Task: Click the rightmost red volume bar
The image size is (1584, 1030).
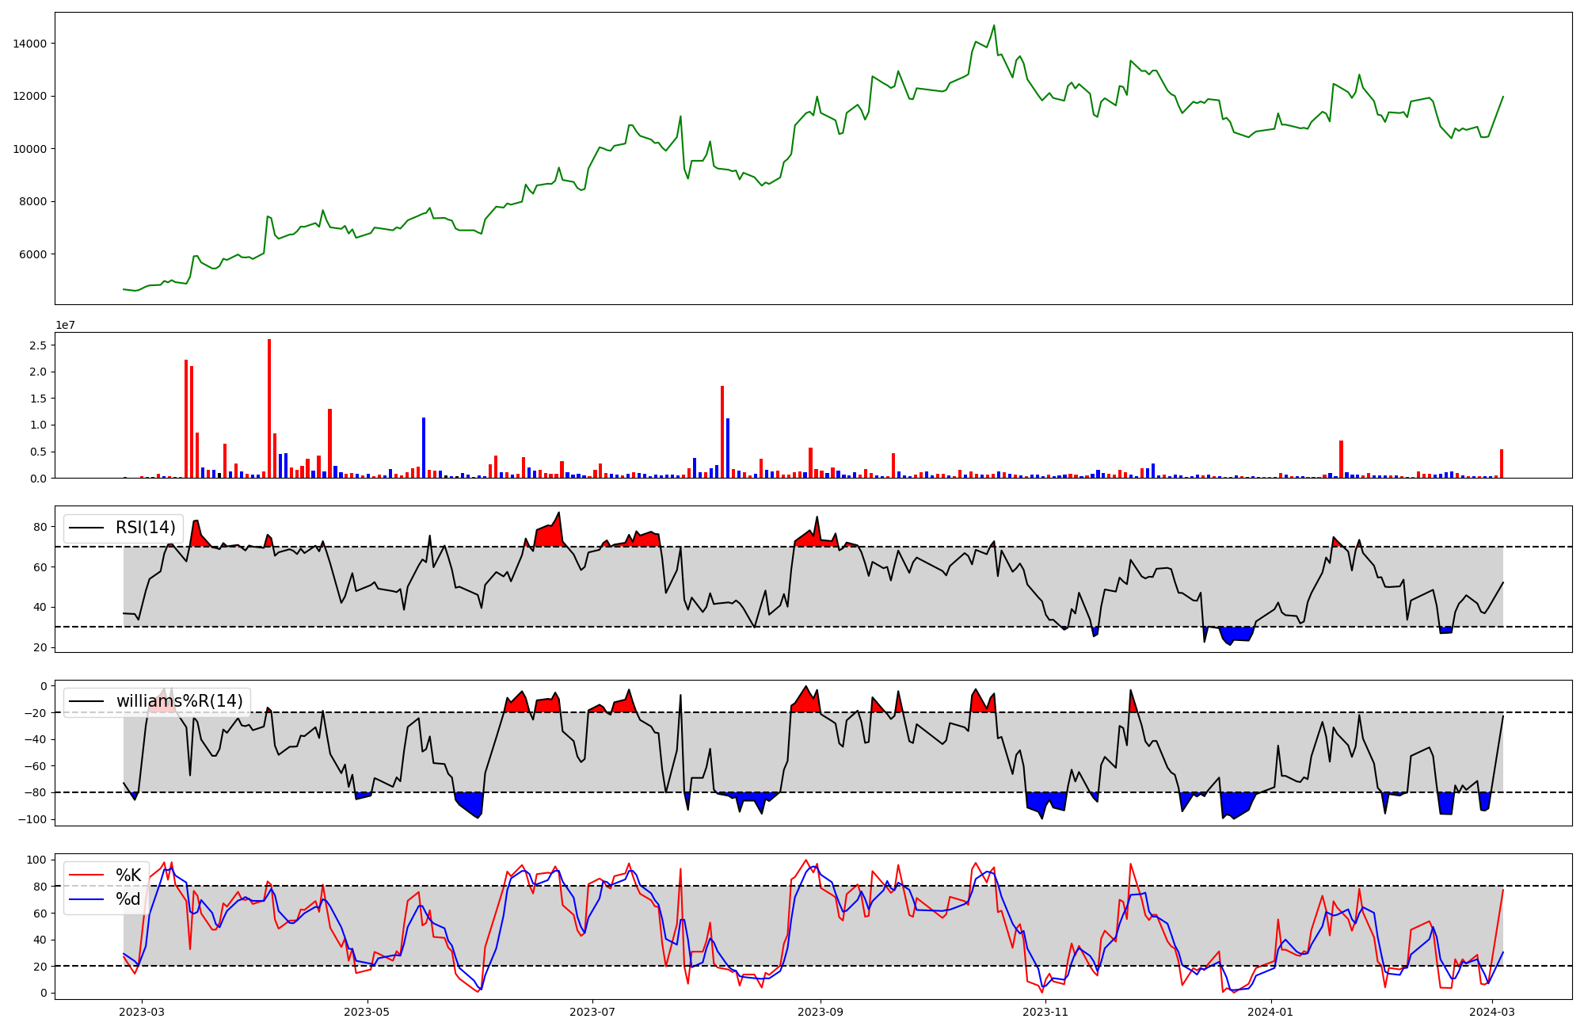Action: pyautogui.click(x=1502, y=463)
